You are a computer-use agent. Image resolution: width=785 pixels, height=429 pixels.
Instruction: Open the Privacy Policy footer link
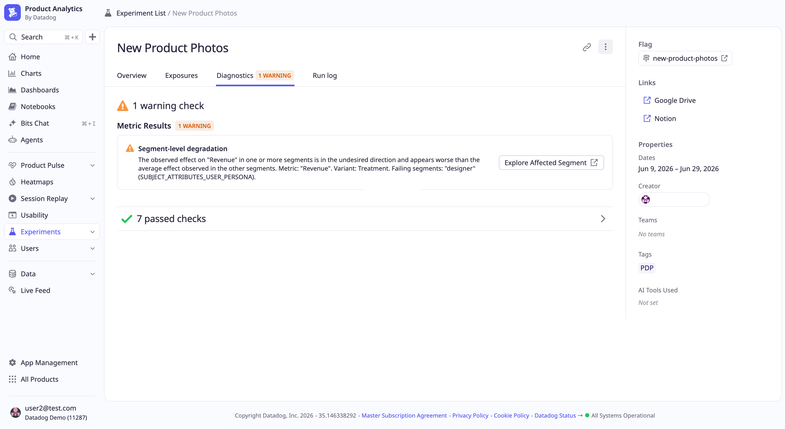click(470, 415)
